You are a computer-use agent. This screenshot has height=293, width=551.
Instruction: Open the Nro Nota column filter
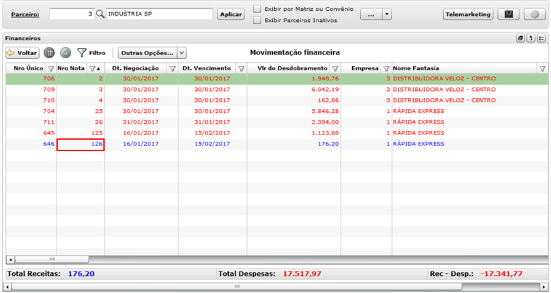[93, 68]
